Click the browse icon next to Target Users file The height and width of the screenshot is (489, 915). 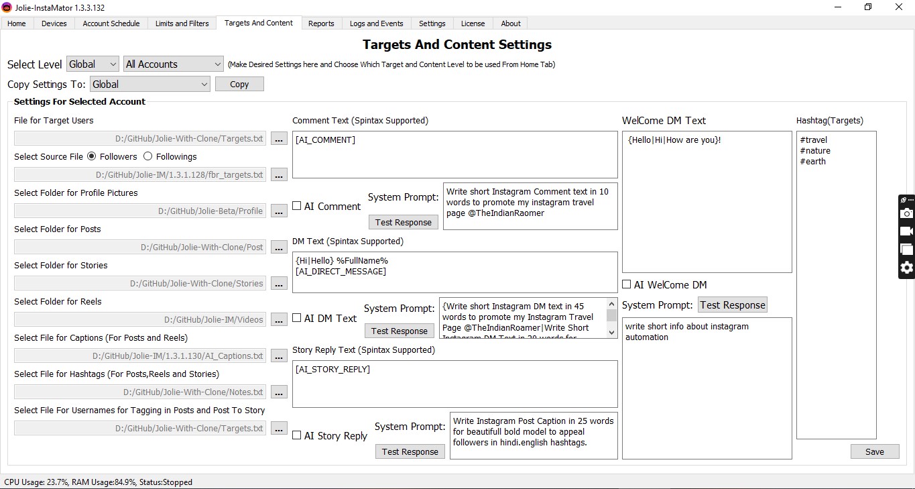pyautogui.click(x=278, y=138)
